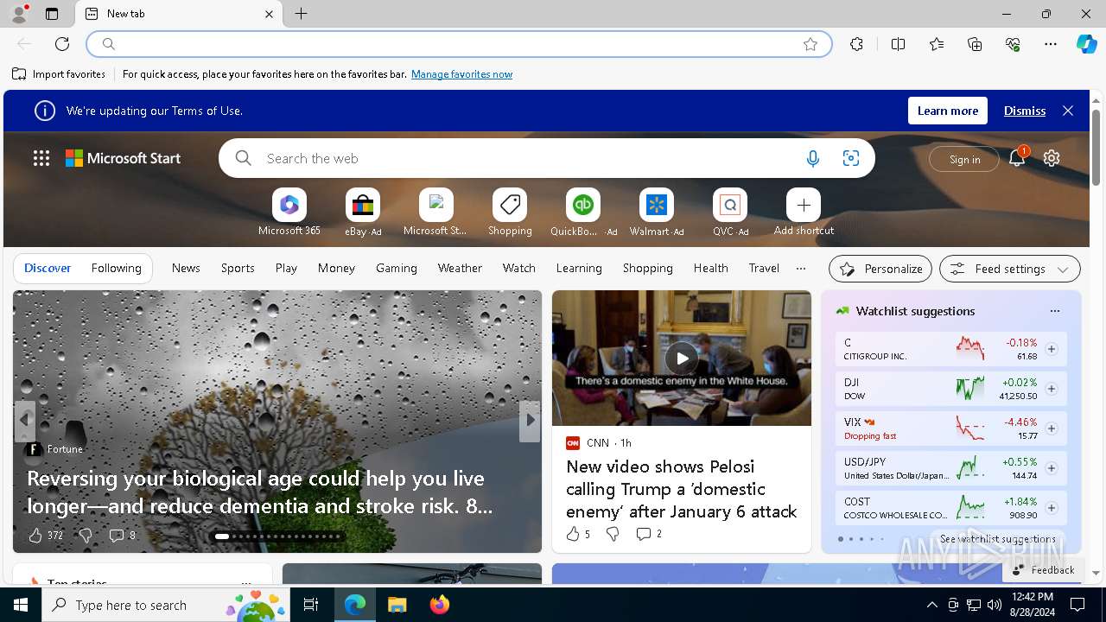
Task: Expand the Feed settings dropdown
Action: click(x=1010, y=269)
